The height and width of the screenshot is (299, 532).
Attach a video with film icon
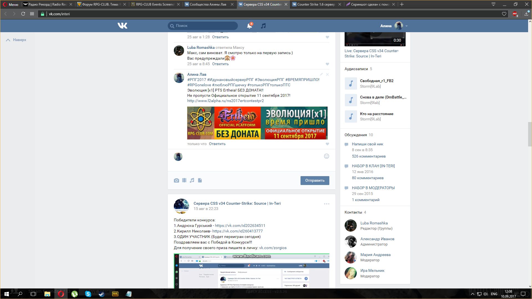point(184,180)
